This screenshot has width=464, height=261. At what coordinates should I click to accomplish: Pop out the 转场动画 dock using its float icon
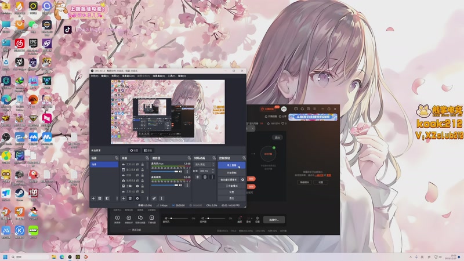tap(214, 158)
